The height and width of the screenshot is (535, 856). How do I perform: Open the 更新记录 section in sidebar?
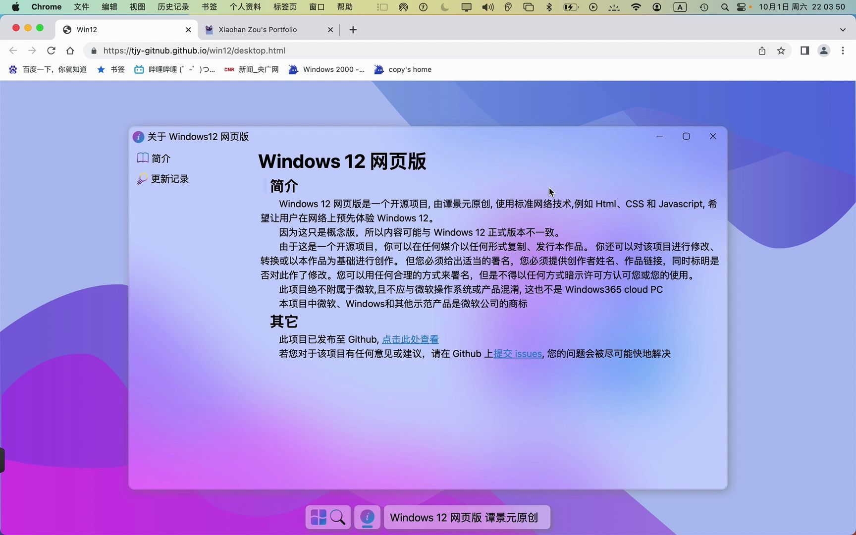163,179
